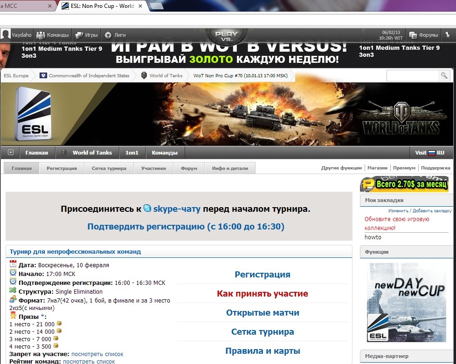Click the Russian flag next to Visit

[431, 153]
